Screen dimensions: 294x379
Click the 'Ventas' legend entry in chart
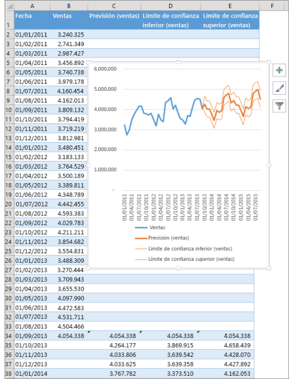[x=150, y=228]
